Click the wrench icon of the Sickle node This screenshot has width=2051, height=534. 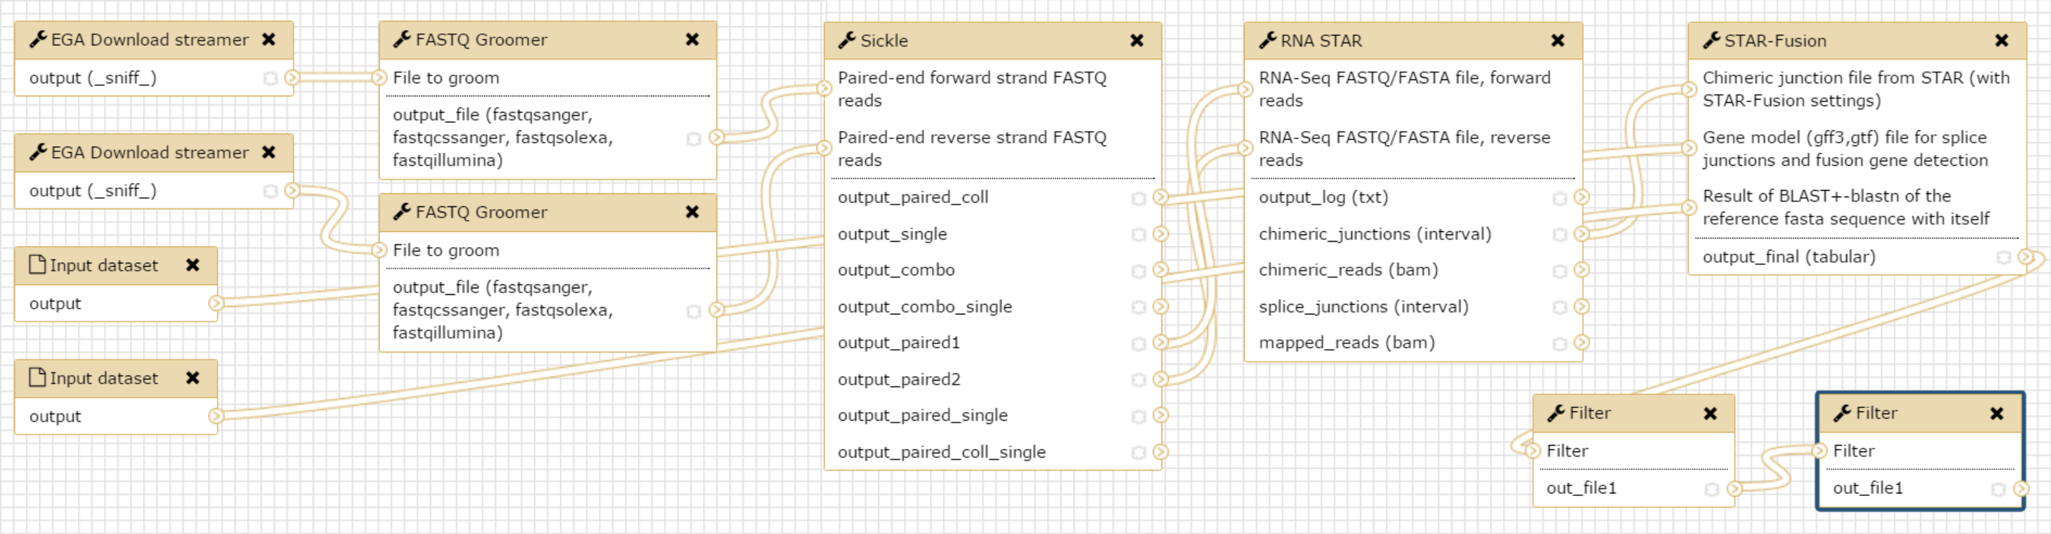click(x=846, y=40)
